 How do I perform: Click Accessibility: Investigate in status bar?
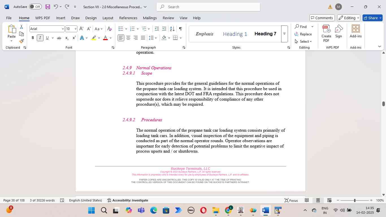[x=128, y=200]
